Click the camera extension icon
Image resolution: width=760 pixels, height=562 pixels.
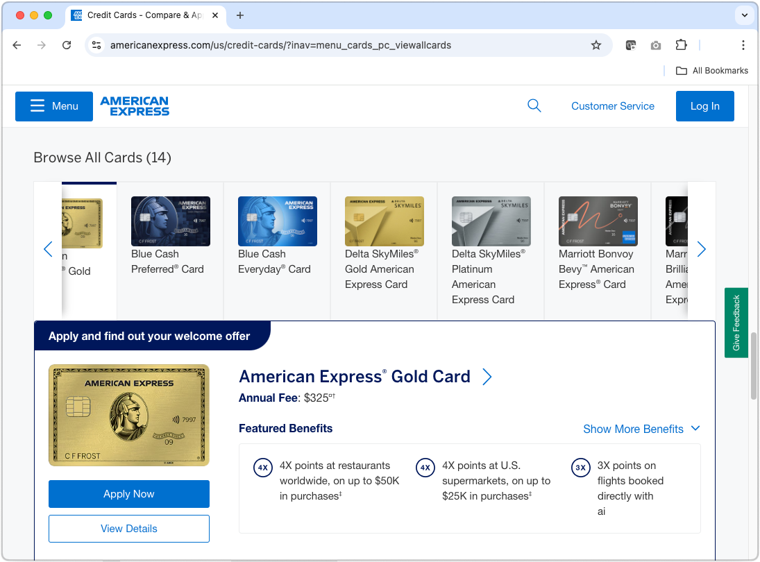point(656,45)
